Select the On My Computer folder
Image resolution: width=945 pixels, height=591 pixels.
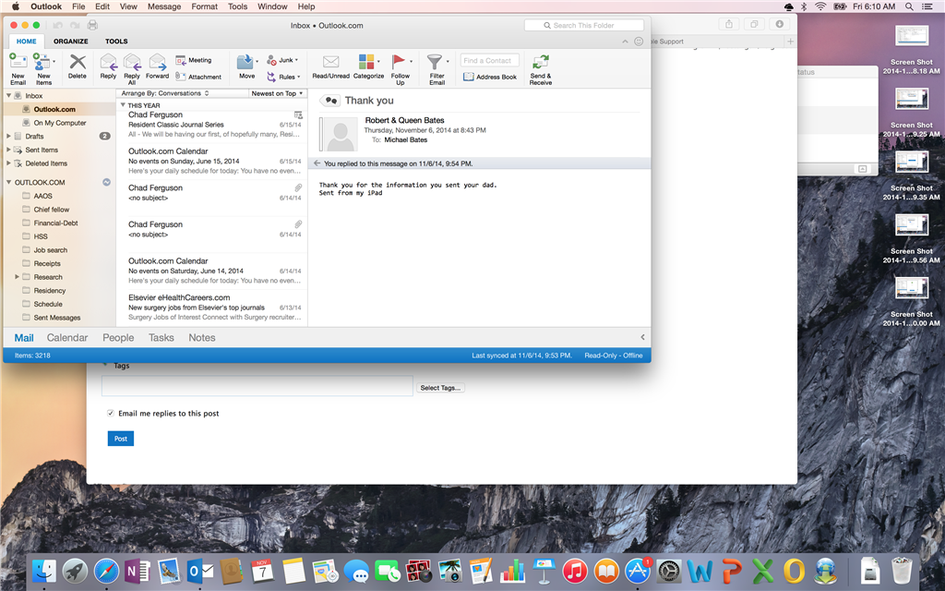click(60, 123)
